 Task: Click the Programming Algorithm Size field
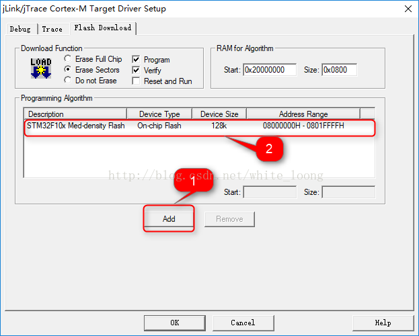point(348,192)
